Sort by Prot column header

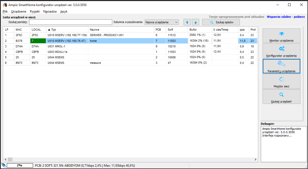coord(253,30)
